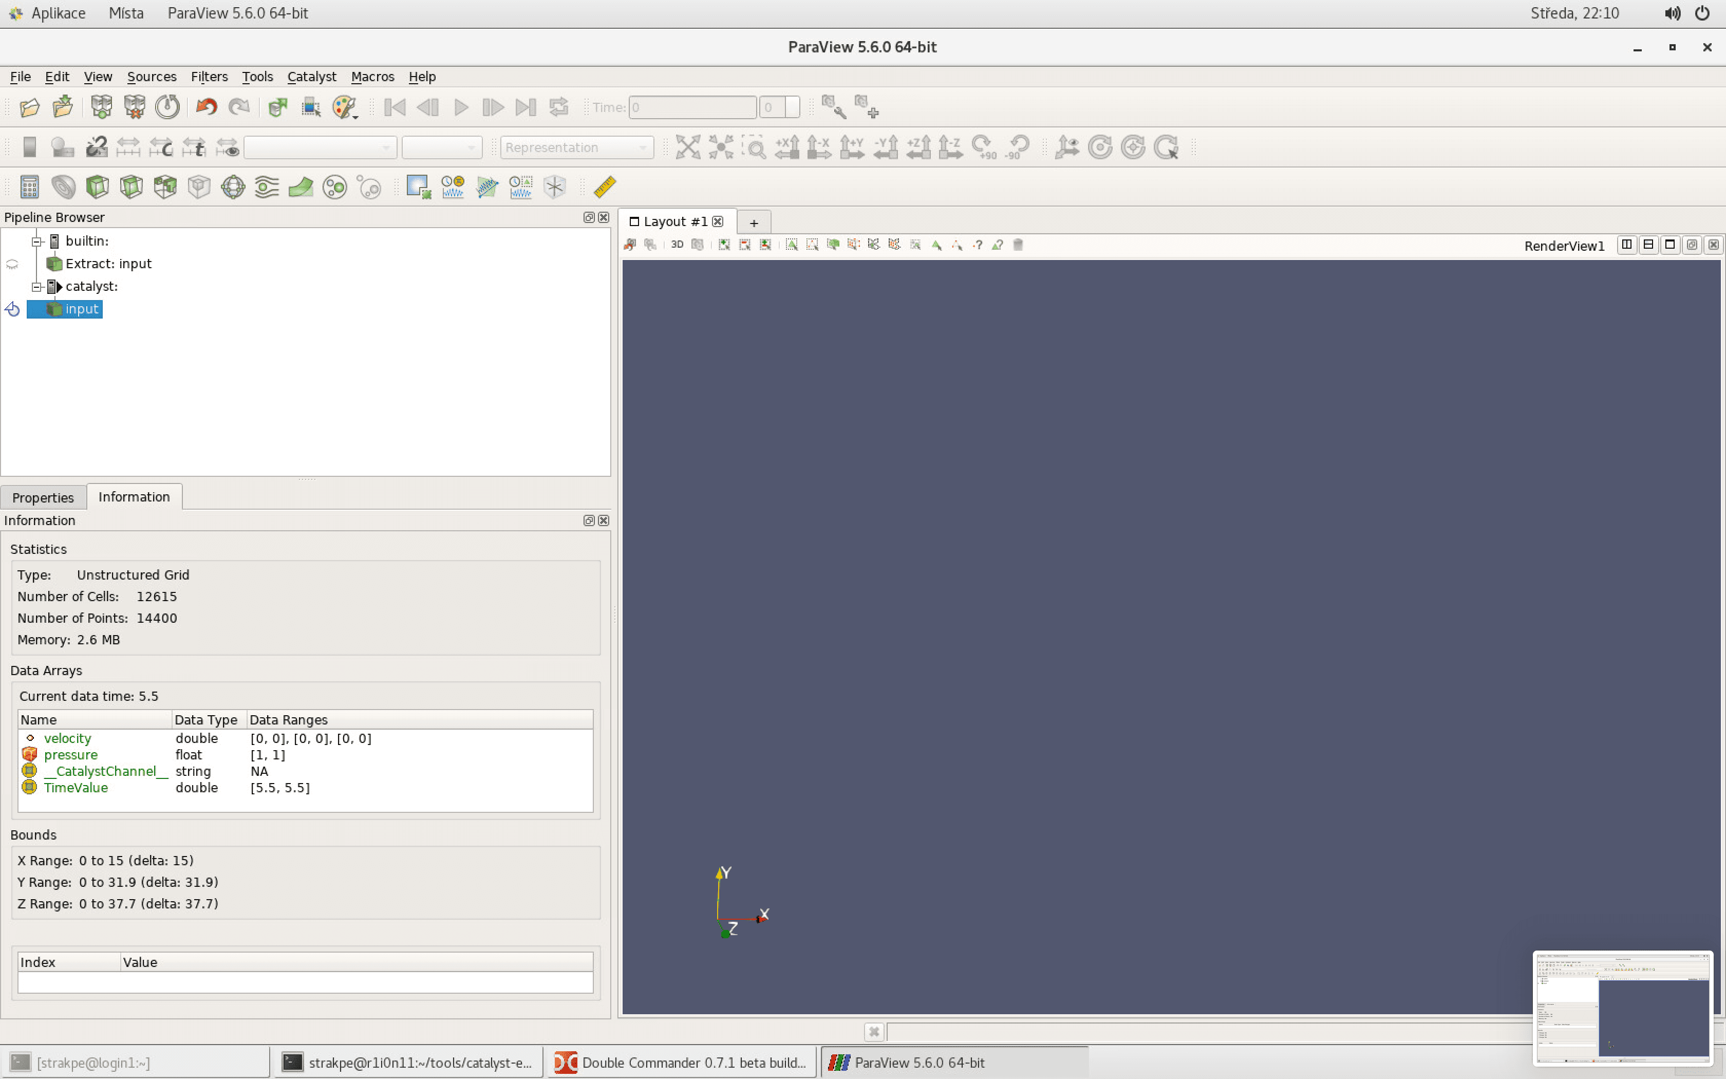
Task: Activate the ruler measurement tool
Action: (604, 186)
